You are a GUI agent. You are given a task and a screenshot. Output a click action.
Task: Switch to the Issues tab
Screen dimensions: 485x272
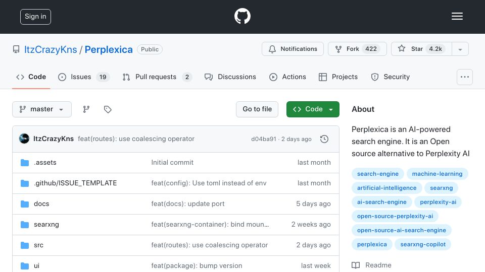[x=83, y=77]
